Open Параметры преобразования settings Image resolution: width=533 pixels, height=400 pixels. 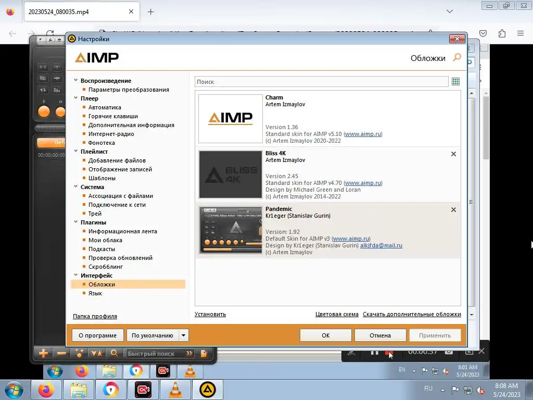129,90
